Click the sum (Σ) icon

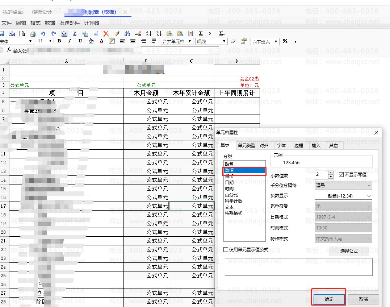tap(201, 34)
